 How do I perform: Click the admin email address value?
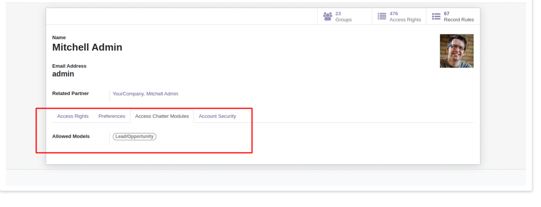63,74
